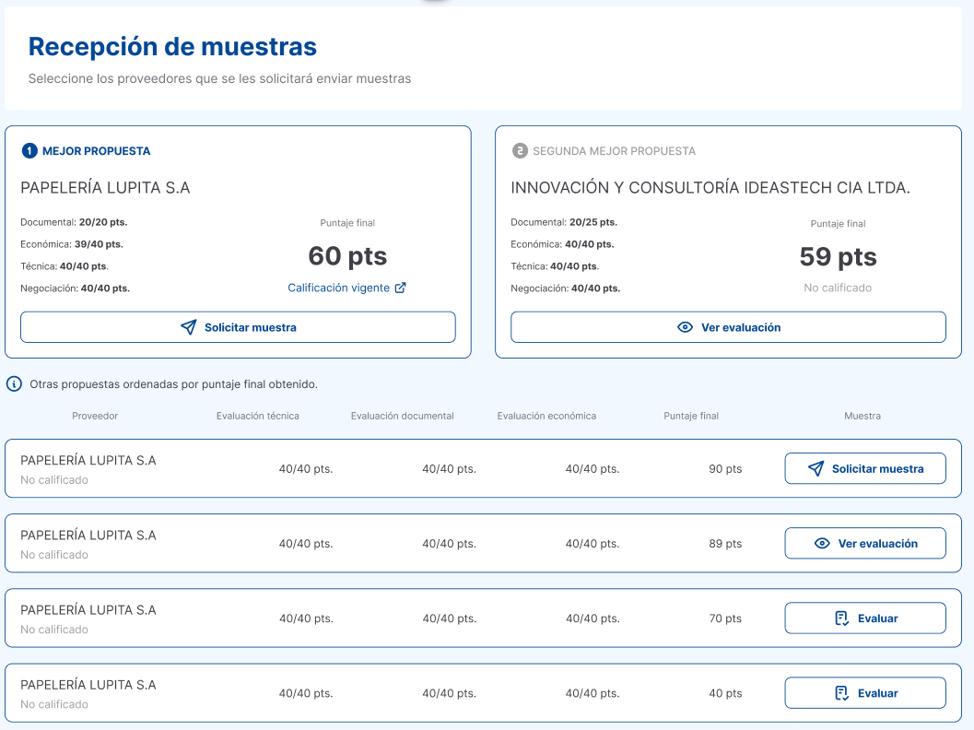The image size is (974, 730).
Task: Open the Calificación vigente link
Action: 338,288
